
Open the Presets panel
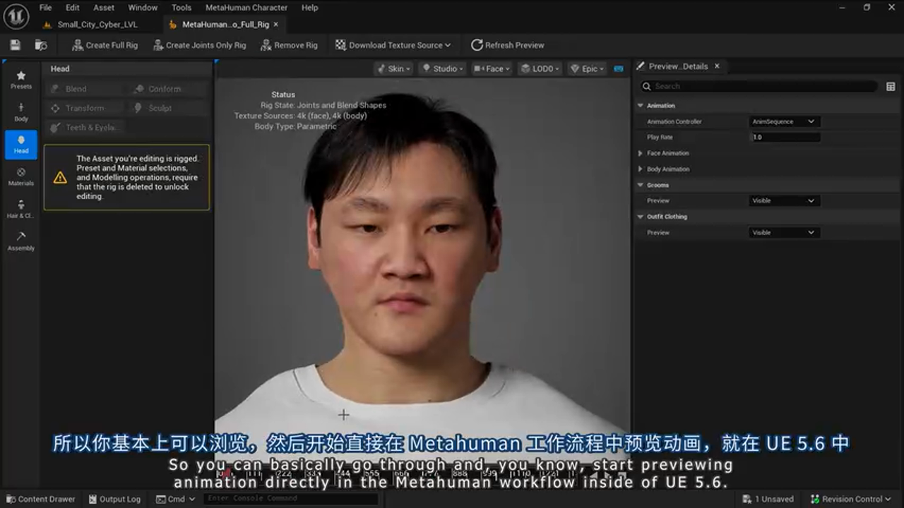(20, 80)
